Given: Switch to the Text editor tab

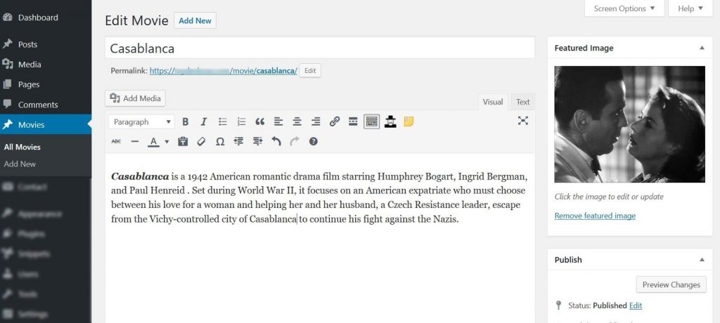Looking at the screenshot, I should click(522, 102).
